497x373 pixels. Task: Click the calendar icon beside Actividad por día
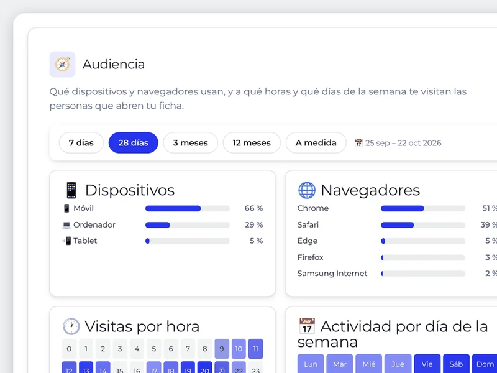pos(307,326)
